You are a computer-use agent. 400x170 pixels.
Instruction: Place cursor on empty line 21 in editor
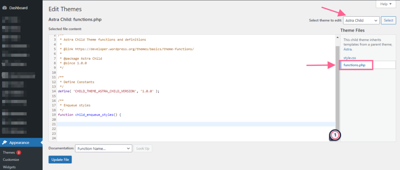(184, 124)
